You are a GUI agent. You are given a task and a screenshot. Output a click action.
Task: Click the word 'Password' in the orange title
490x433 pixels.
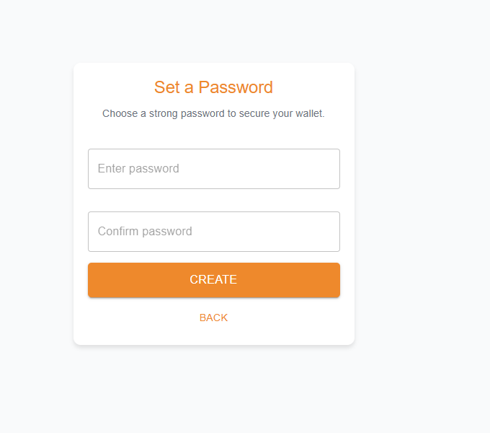pyautogui.click(x=236, y=87)
